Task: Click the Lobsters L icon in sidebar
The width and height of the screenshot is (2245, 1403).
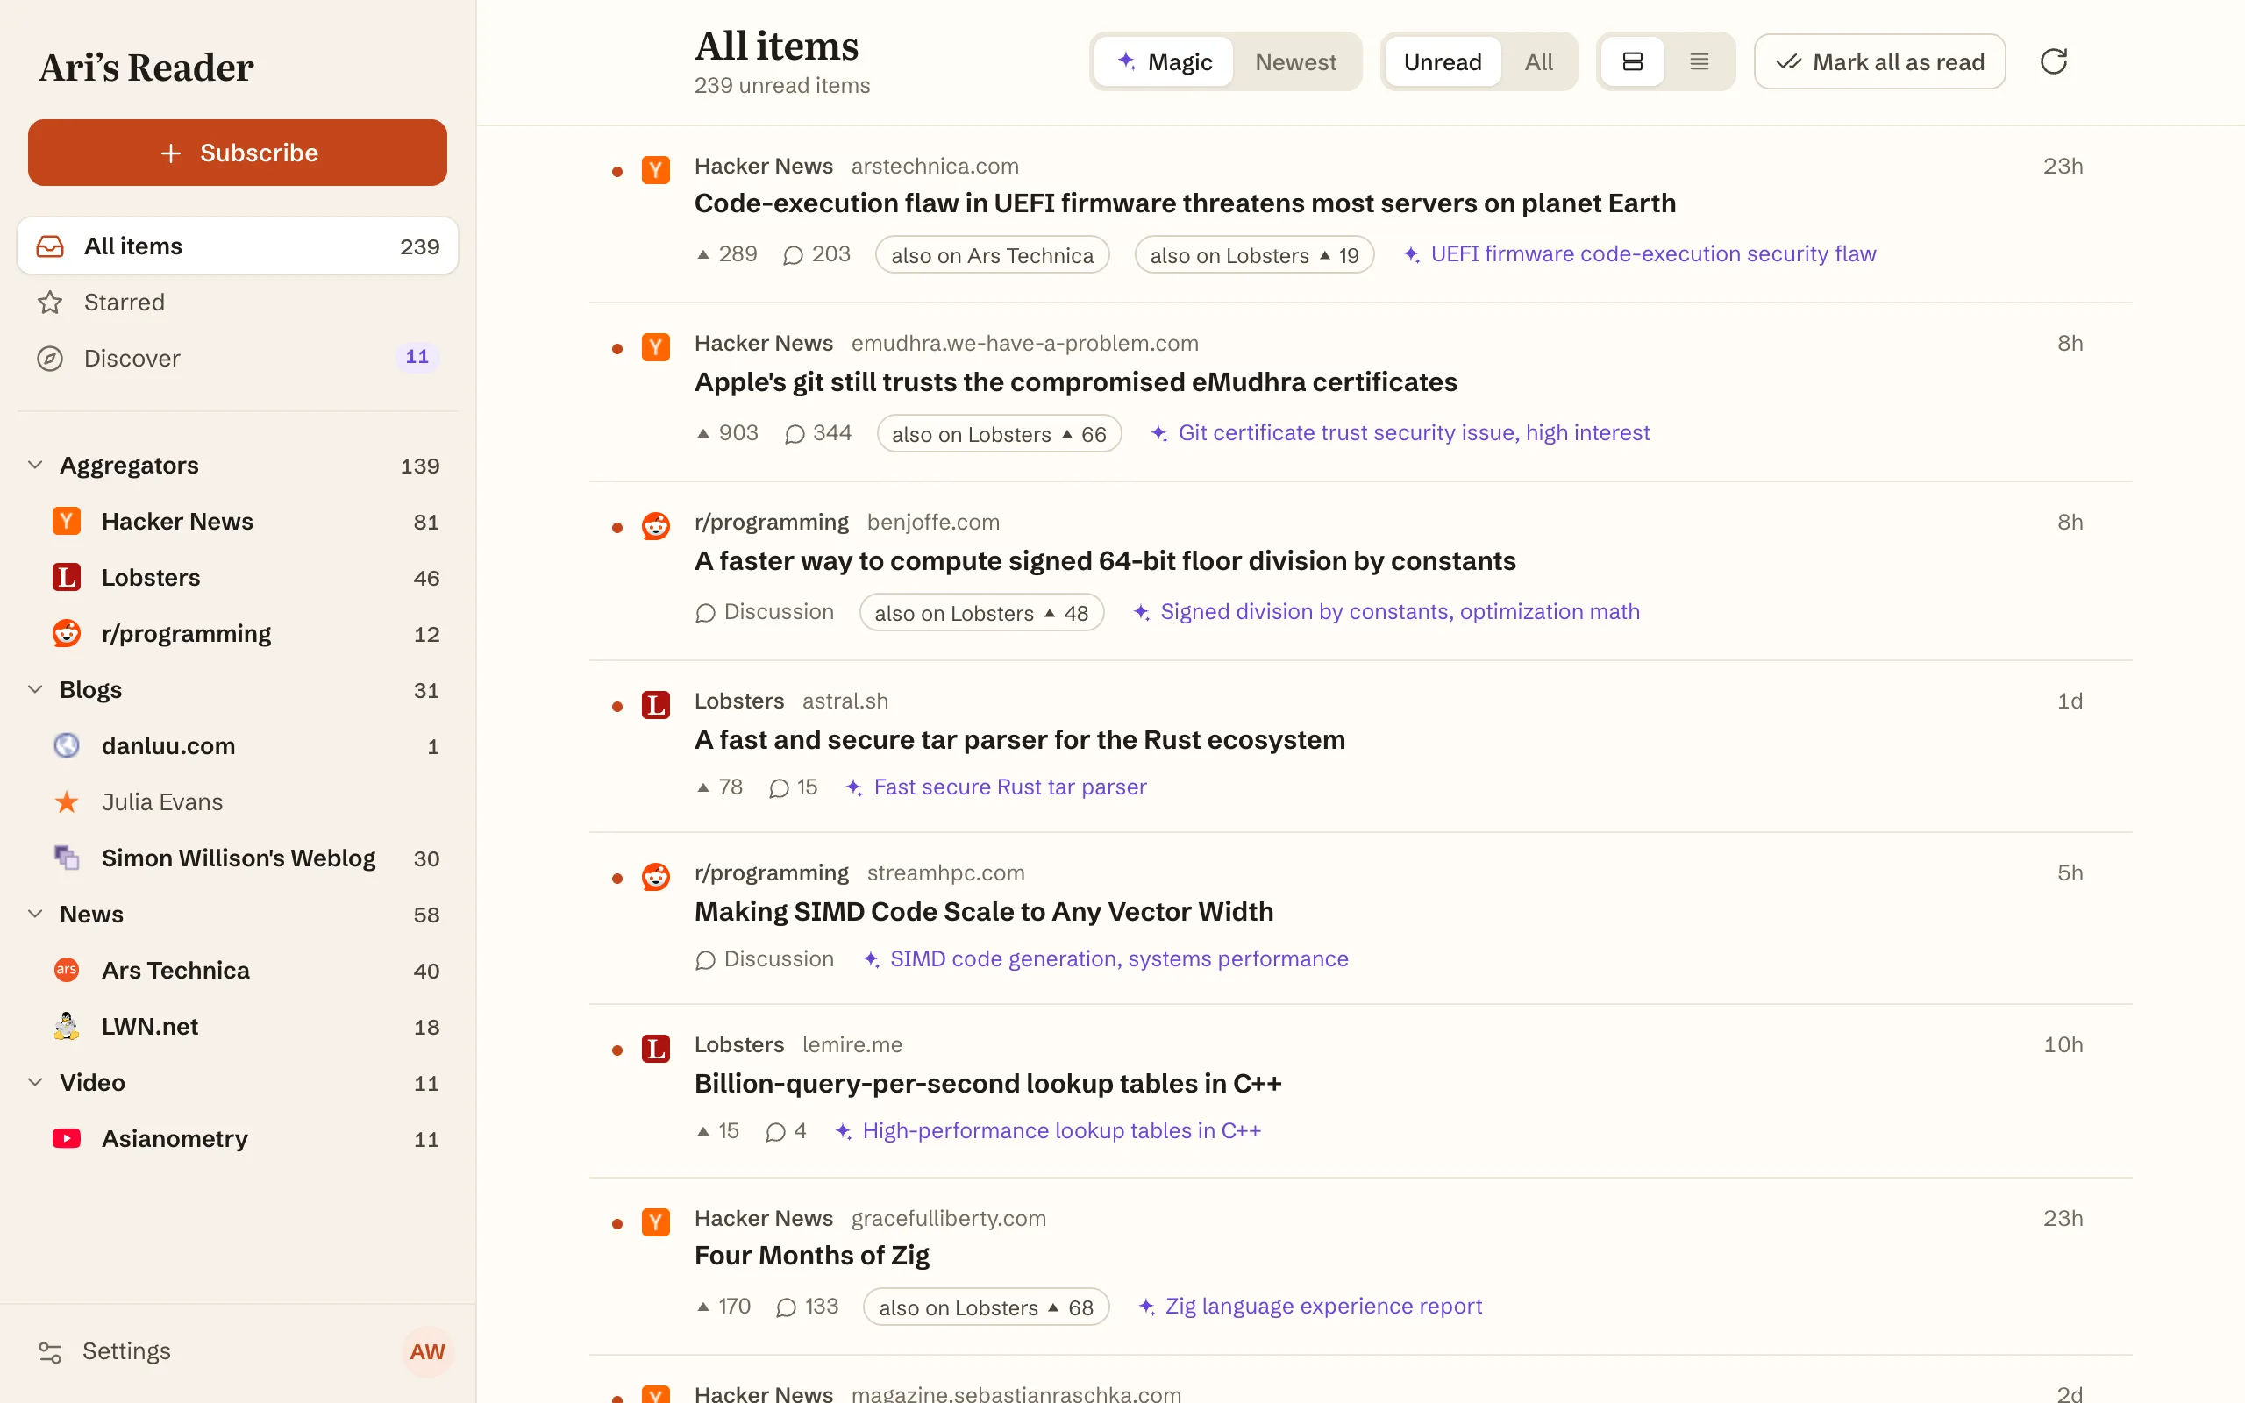Action: coord(66,577)
